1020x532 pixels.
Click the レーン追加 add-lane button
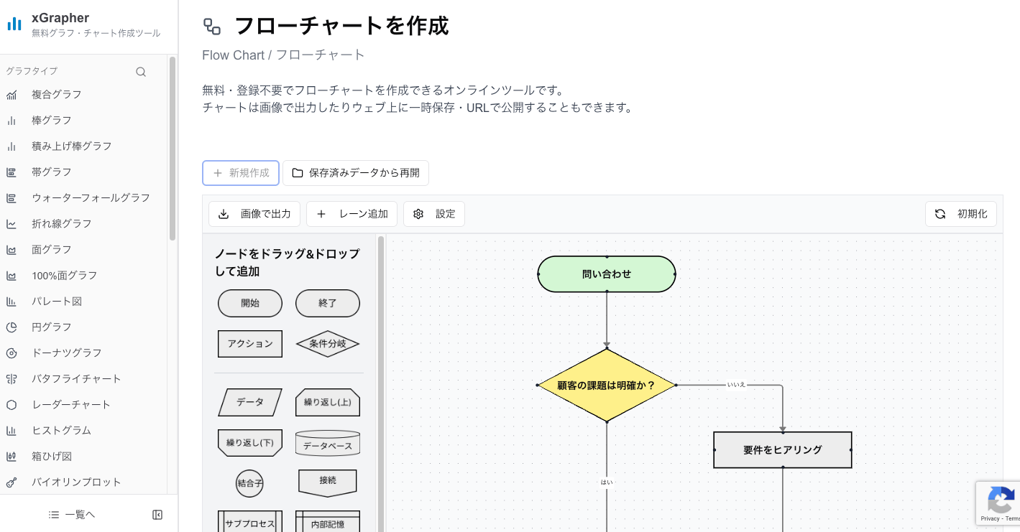[x=352, y=213]
